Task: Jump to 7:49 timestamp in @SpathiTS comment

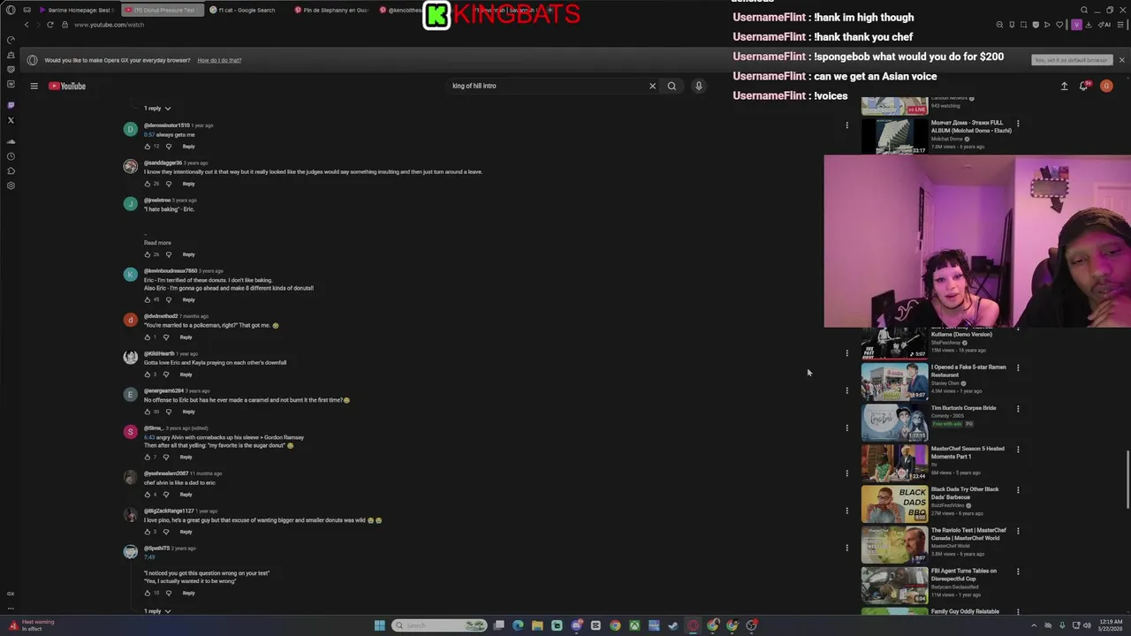Action: pyautogui.click(x=149, y=557)
